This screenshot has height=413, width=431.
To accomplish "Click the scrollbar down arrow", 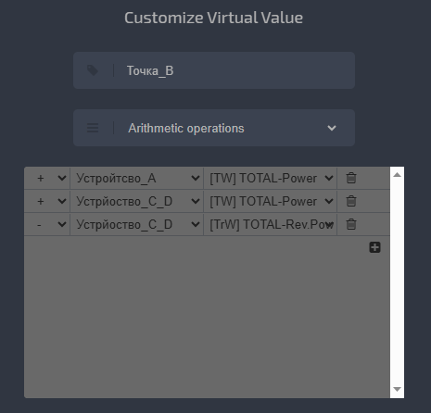I will (x=397, y=389).
